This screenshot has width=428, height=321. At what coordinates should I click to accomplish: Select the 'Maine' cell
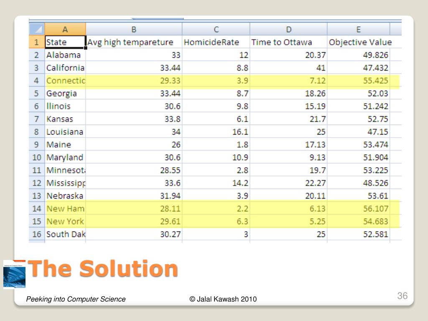(x=65, y=144)
